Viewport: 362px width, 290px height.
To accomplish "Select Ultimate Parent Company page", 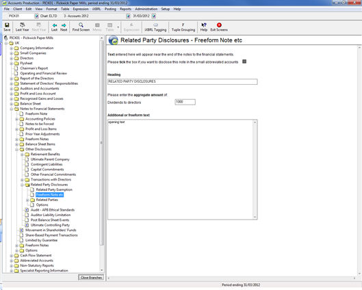I will click(50, 159).
